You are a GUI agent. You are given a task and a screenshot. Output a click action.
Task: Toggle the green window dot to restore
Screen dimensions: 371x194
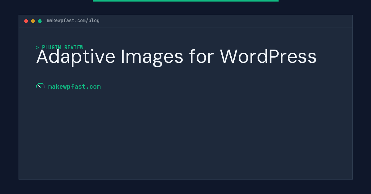pos(40,21)
